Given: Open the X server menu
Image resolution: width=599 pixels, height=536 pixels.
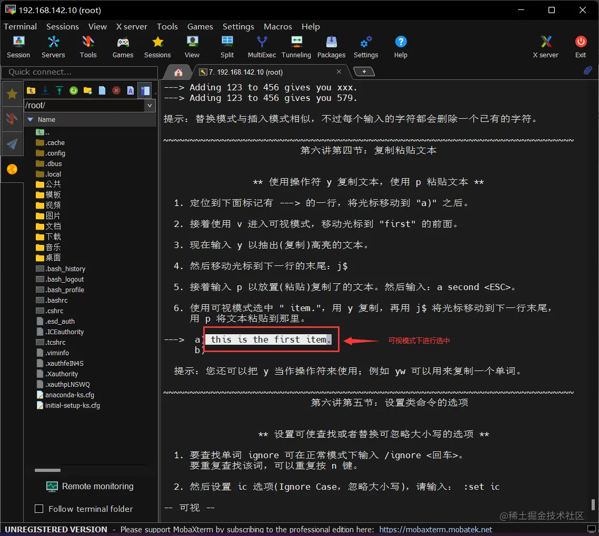Looking at the screenshot, I should pos(132,27).
